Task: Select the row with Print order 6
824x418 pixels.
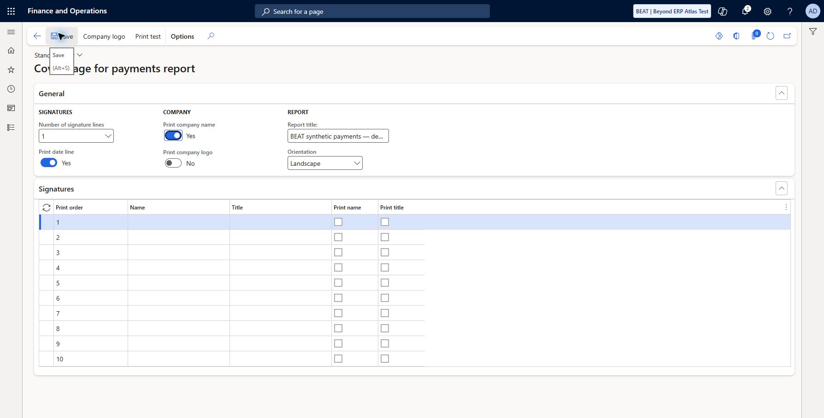Action: 232,298
